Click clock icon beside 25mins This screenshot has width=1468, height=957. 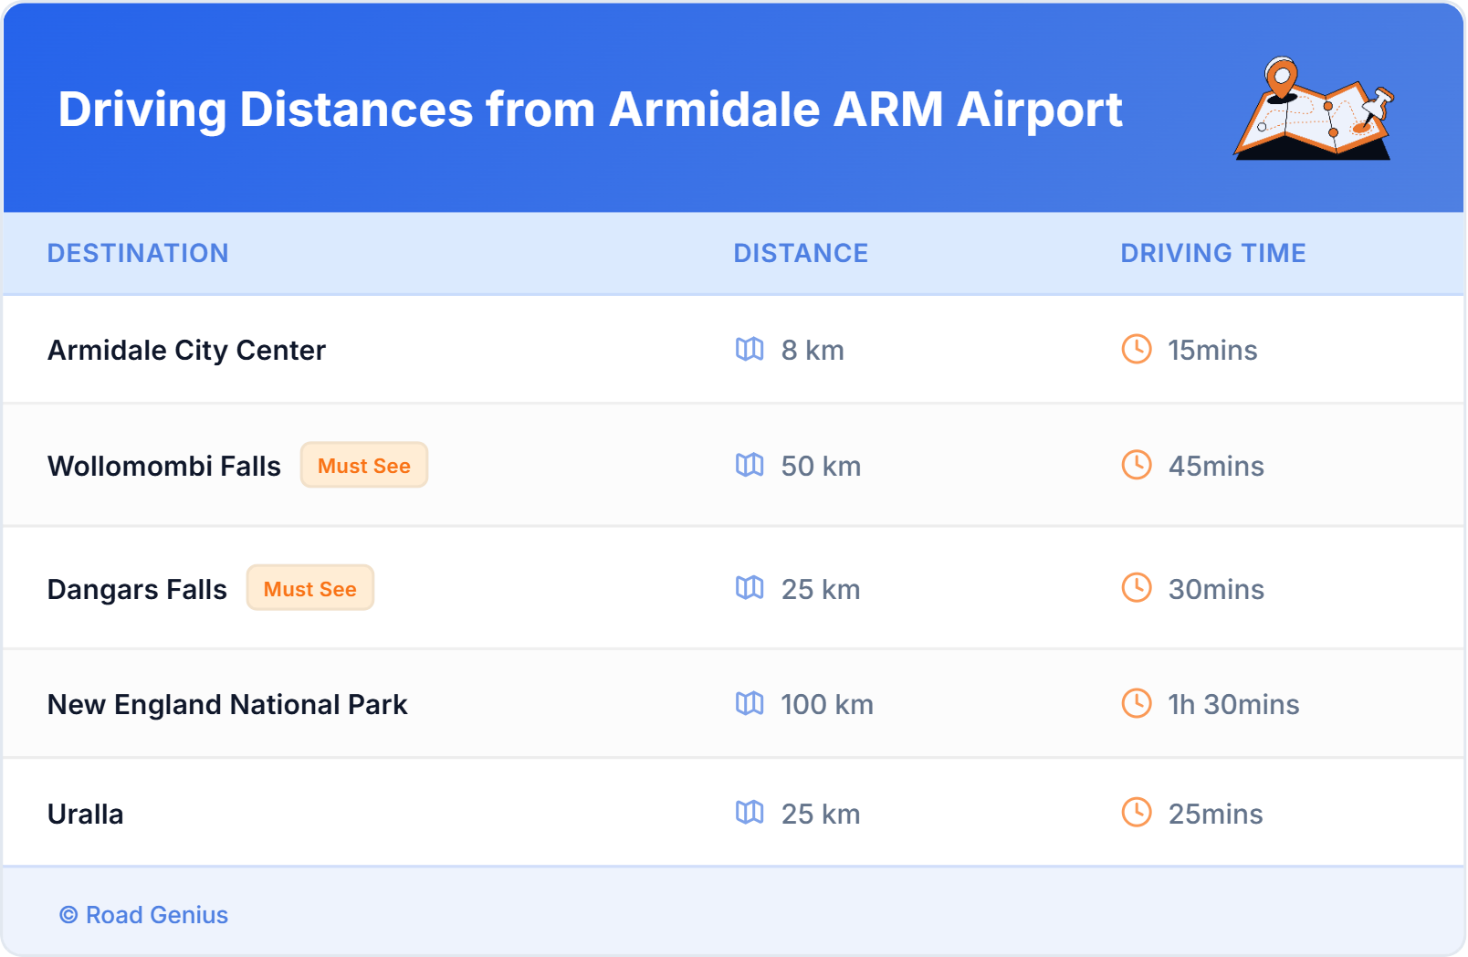(x=1137, y=812)
